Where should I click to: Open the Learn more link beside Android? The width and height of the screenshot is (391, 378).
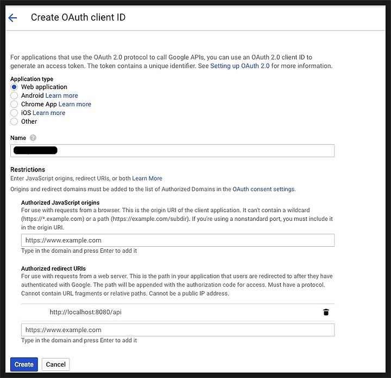click(61, 95)
